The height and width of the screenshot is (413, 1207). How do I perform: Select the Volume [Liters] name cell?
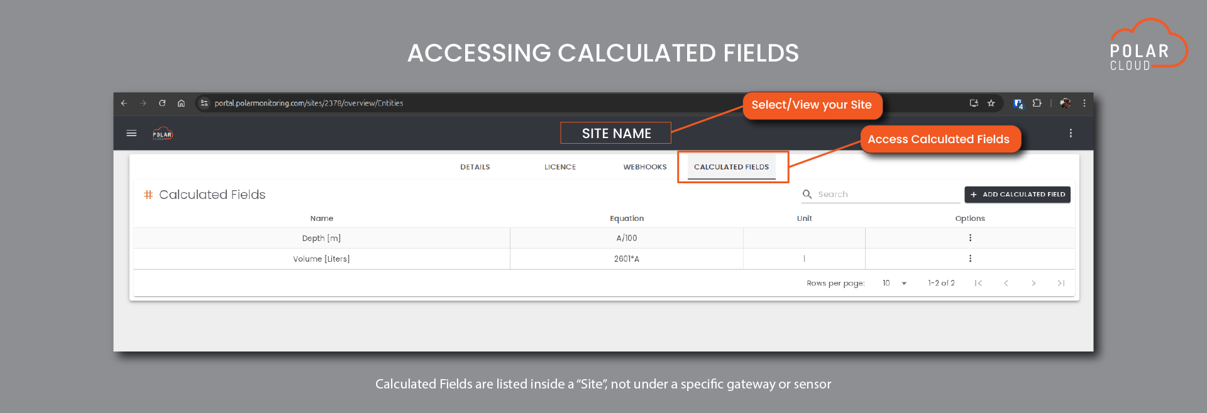click(x=321, y=259)
